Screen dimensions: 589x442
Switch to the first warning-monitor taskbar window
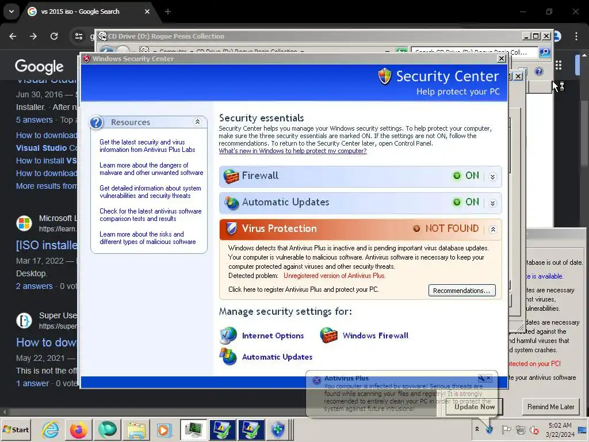point(223,429)
